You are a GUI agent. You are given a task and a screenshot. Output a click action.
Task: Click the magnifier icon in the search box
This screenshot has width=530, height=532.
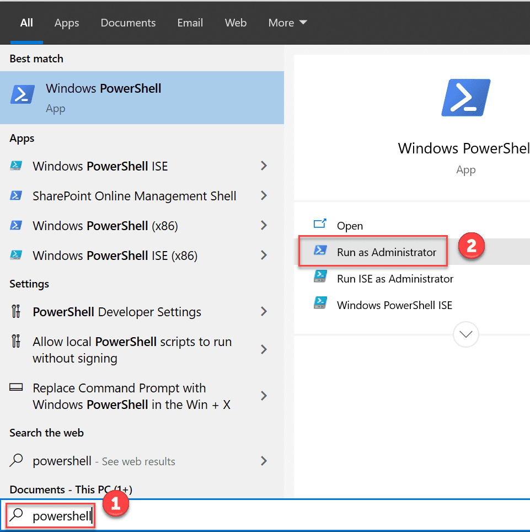click(17, 515)
